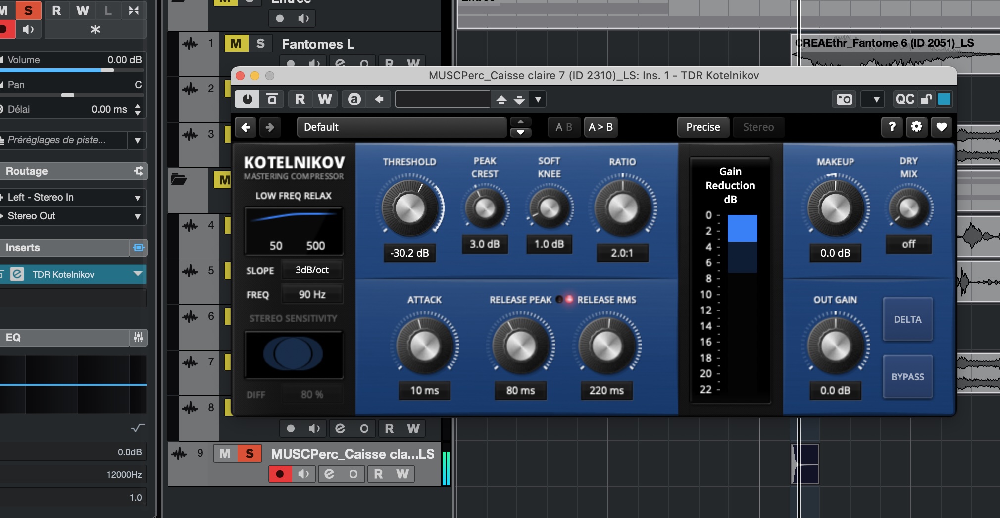
Task: Open Kotelnikov help question mark
Action: 892,127
